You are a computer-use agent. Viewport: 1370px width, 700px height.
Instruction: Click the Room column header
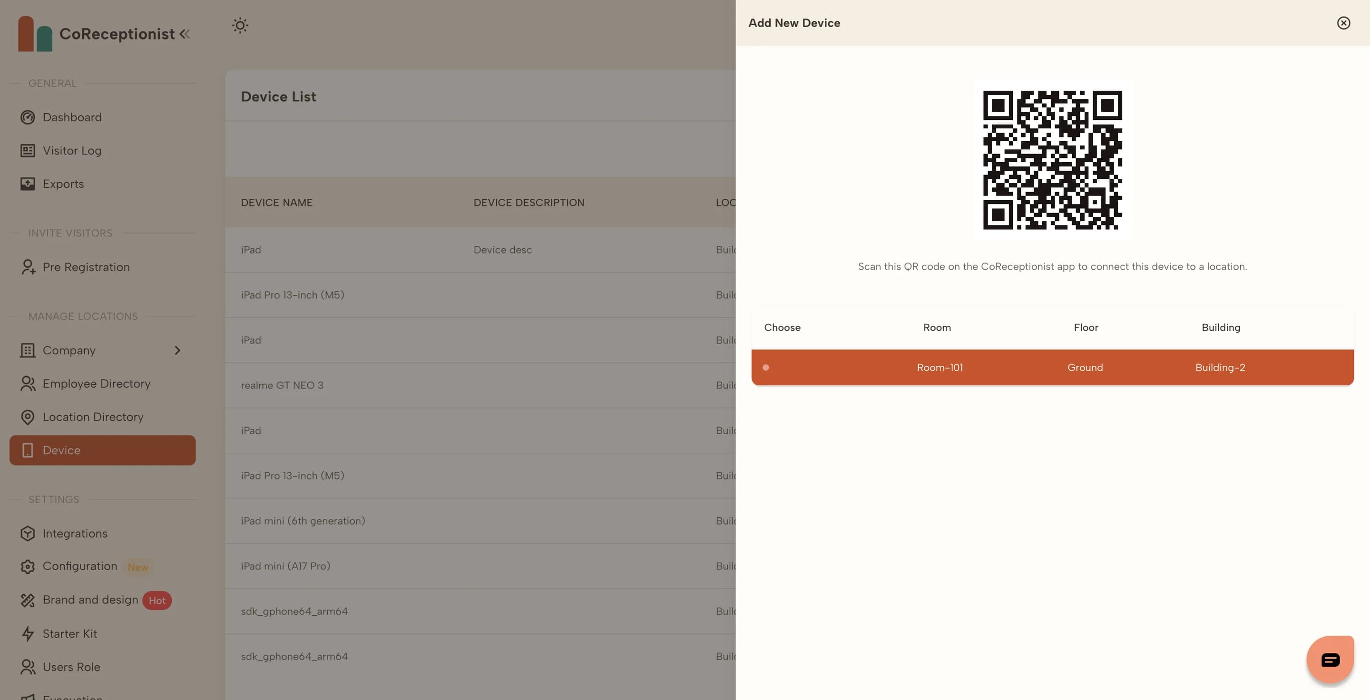click(x=937, y=327)
